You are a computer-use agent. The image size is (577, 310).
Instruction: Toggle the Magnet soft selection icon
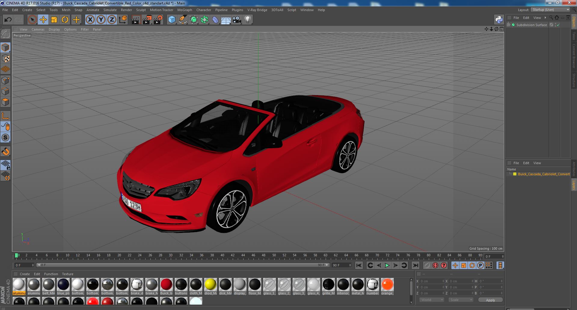[x=6, y=151]
